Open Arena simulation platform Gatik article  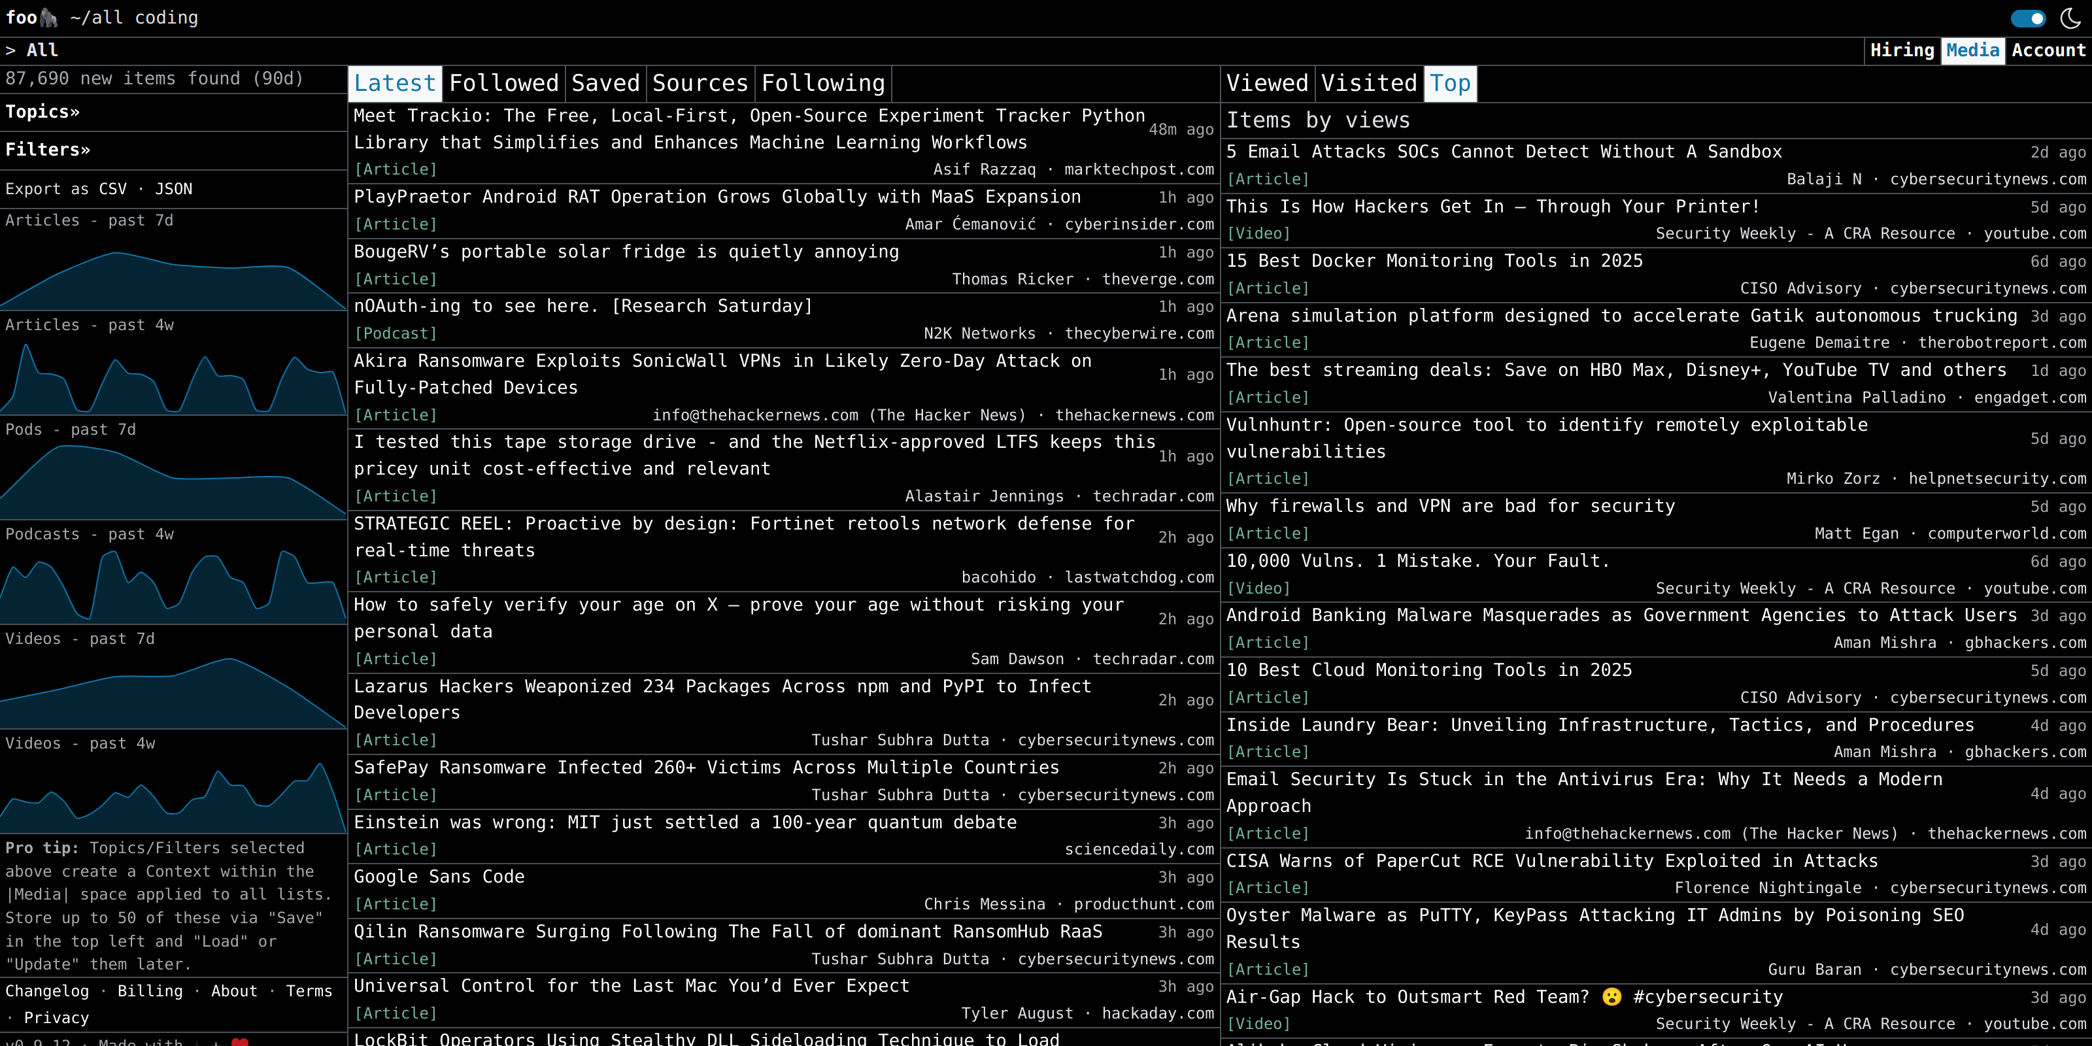[1621, 316]
